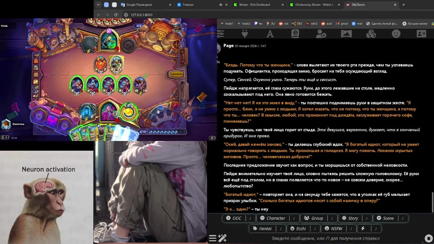
Task: Click the Character quick reply button
Action: (273, 218)
